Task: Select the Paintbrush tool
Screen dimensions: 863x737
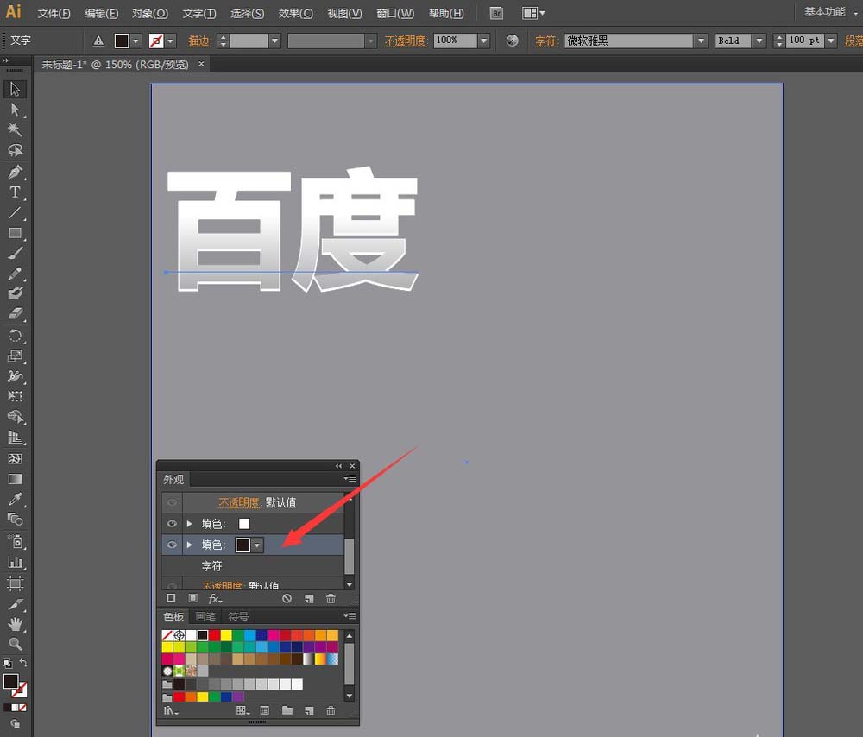Action: pos(15,253)
